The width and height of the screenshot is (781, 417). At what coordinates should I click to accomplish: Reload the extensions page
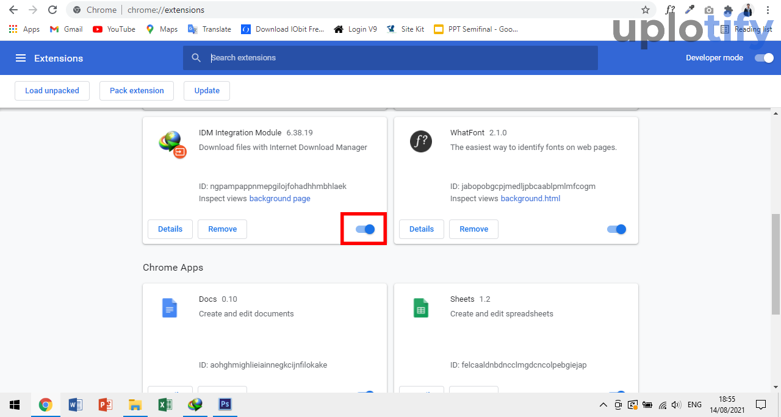52,10
